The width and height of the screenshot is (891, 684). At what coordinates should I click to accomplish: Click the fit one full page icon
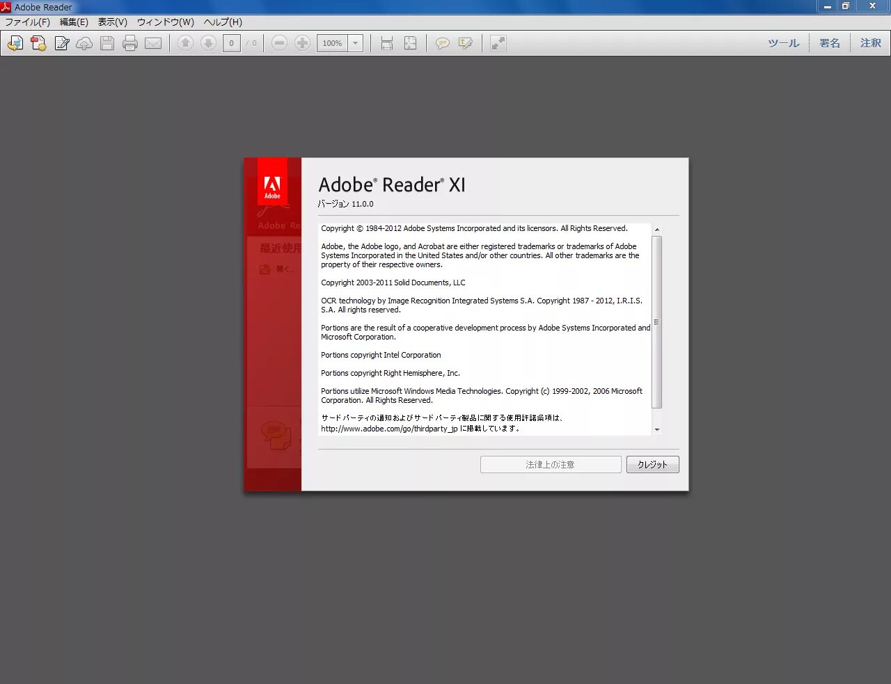coord(411,43)
